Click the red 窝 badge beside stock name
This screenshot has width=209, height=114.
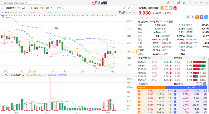coord(175,8)
